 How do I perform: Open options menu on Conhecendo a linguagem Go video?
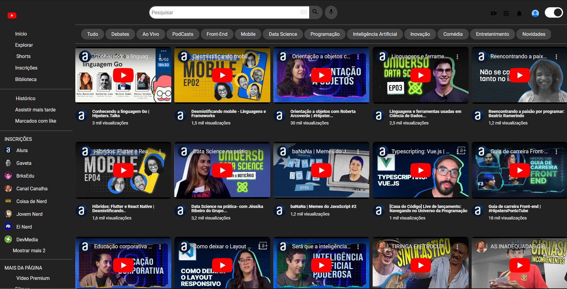(x=160, y=57)
